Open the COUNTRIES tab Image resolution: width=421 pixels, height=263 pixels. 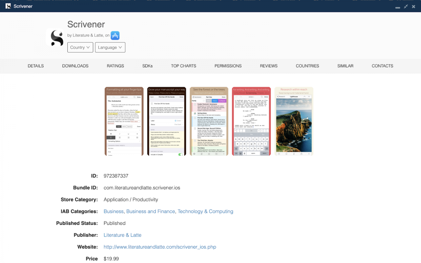pos(307,66)
